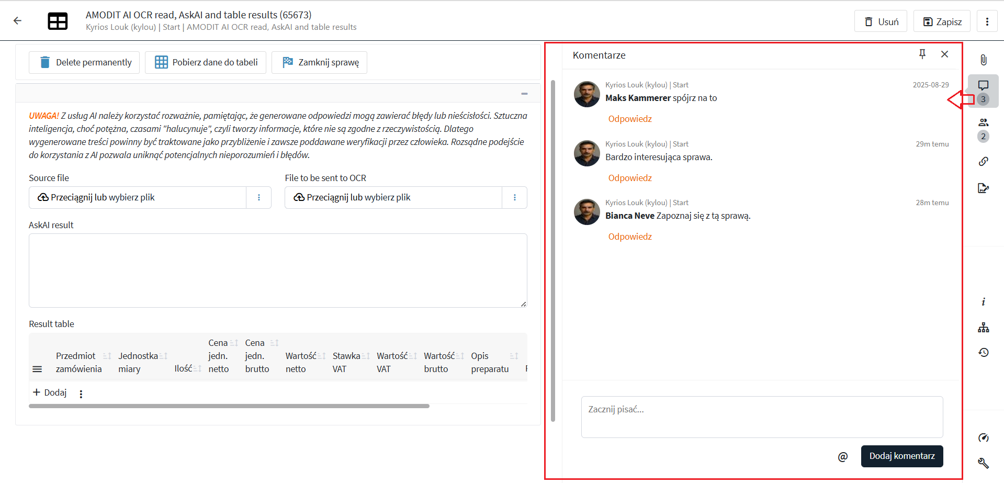Open the users sidebar icon
This screenshot has height=483, width=1004.
click(x=984, y=122)
